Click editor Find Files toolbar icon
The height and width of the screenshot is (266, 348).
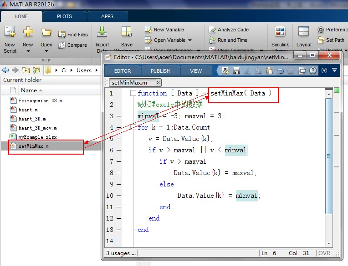[225, 70]
